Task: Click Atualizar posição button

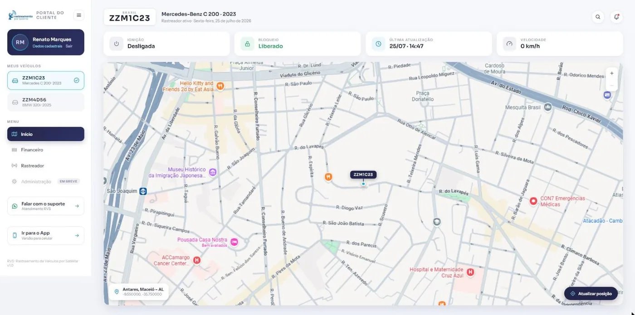Action: click(x=591, y=294)
